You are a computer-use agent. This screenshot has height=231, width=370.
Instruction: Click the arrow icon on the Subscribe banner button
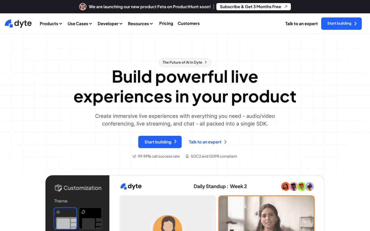[x=286, y=7]
